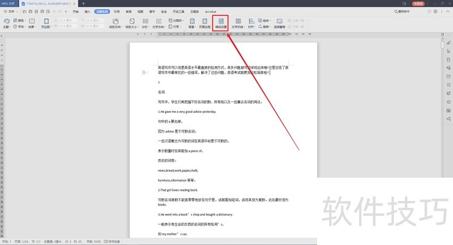Click the Manuscript Paper Settings (稿纸设置) button
Image resolution: width=453 pixels, height=245 pixels.
pos(221,23)
